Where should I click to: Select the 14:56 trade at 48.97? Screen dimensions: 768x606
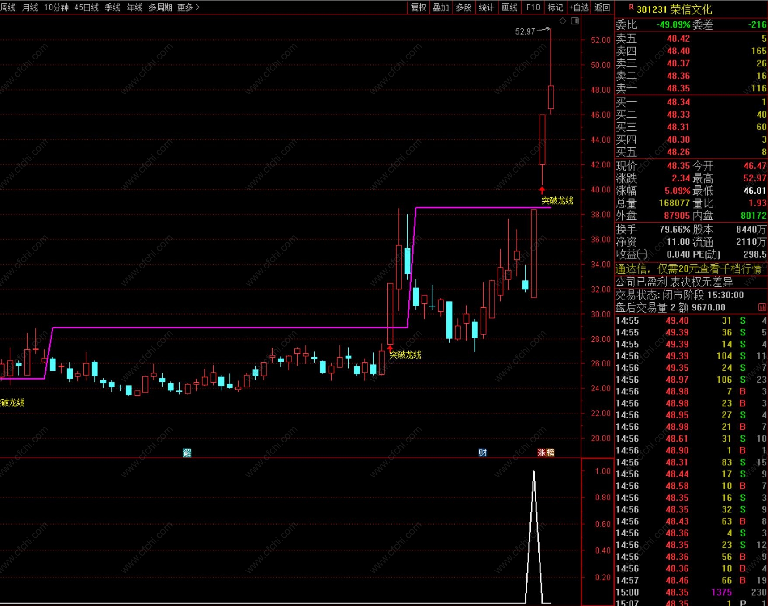click(691, 380)
